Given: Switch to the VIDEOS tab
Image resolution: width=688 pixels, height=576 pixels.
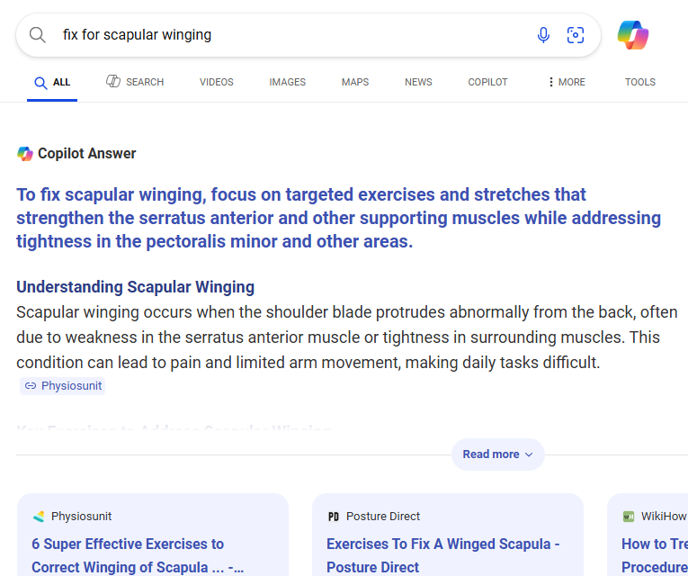Looking at the screenshot, I should tap(217, 82).
